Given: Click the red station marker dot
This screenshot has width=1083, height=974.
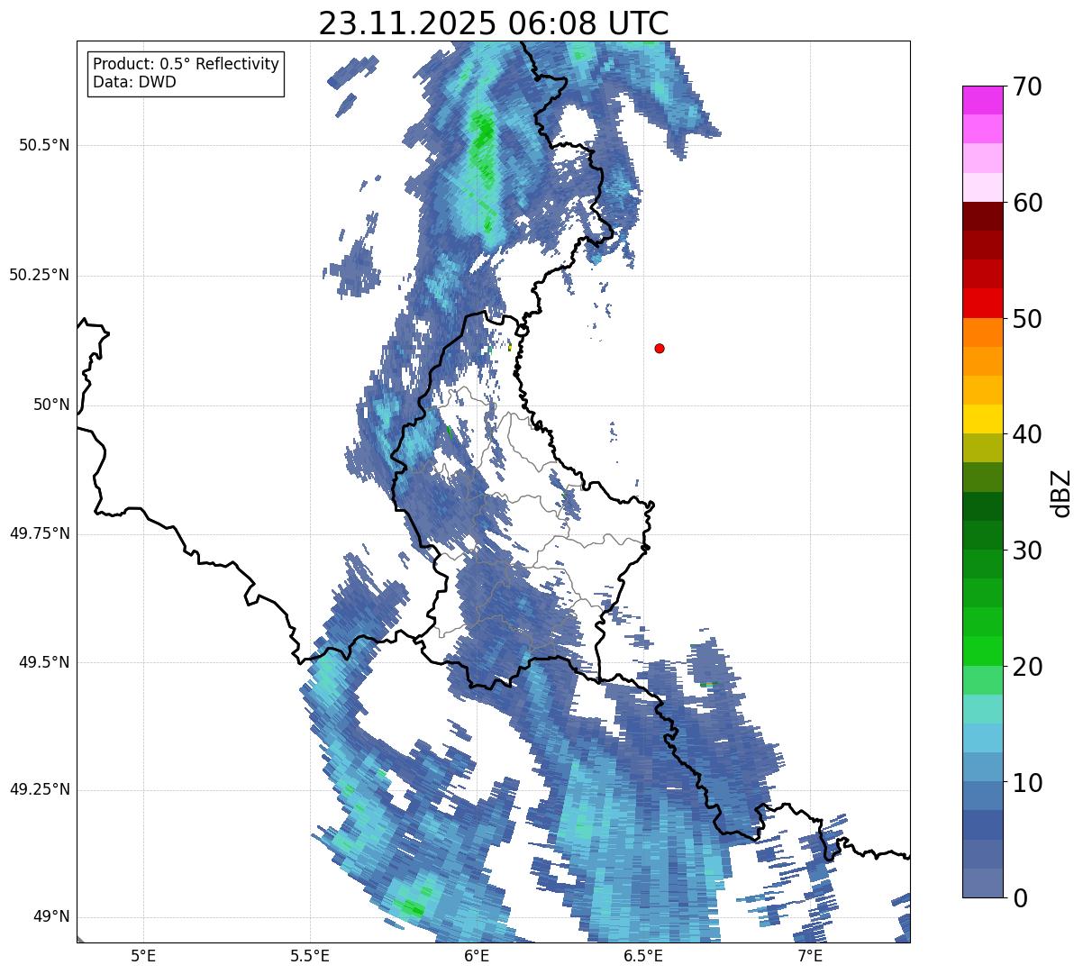Looking at the screenshot, I should pyautogui.click(x=660, y=348).
